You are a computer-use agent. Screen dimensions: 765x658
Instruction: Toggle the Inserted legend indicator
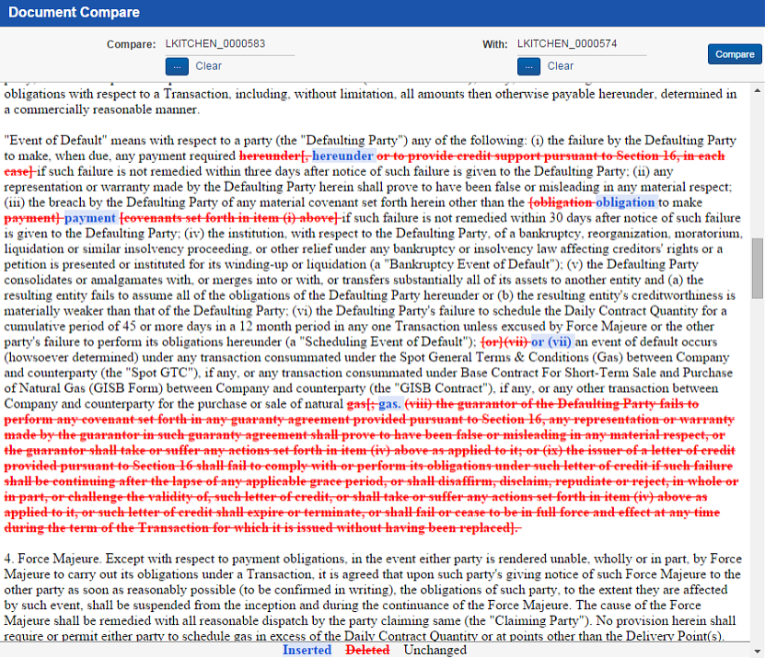tap(307, 650)
